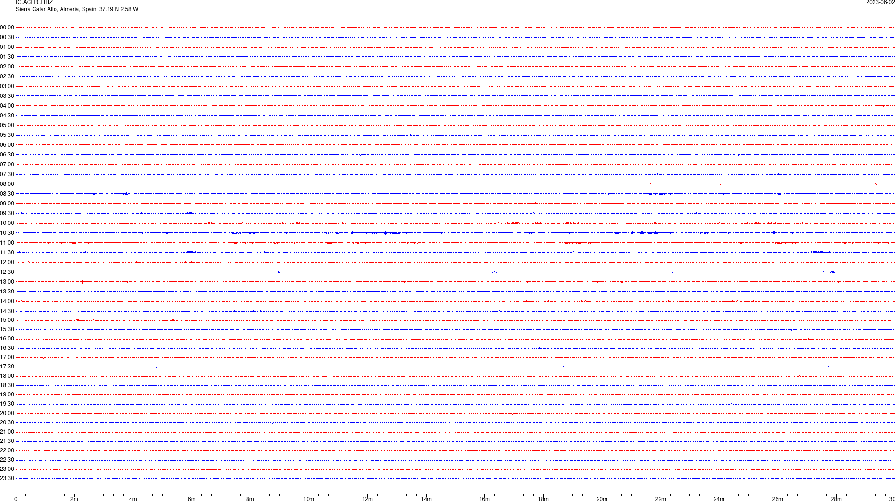Select the 11:30 time row label
The width and height of the screenshot is (895, 503).
pyautogui.click(x=7, y=252)
